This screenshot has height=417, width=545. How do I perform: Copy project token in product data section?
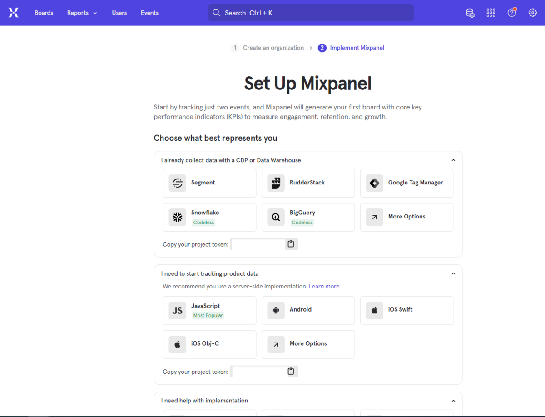[291, 372]
